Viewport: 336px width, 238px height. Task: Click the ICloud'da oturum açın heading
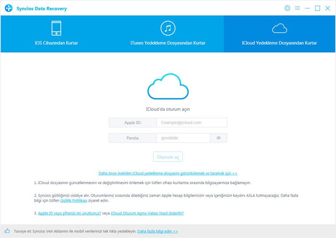(x=168, y=109)
